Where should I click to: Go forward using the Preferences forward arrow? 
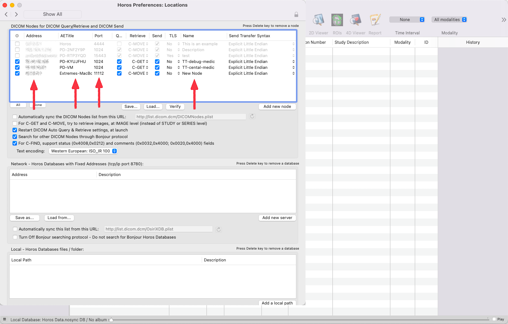16,14
